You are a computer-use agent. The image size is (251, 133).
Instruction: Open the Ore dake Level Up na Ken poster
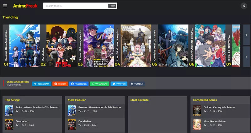tap(173, 45)
